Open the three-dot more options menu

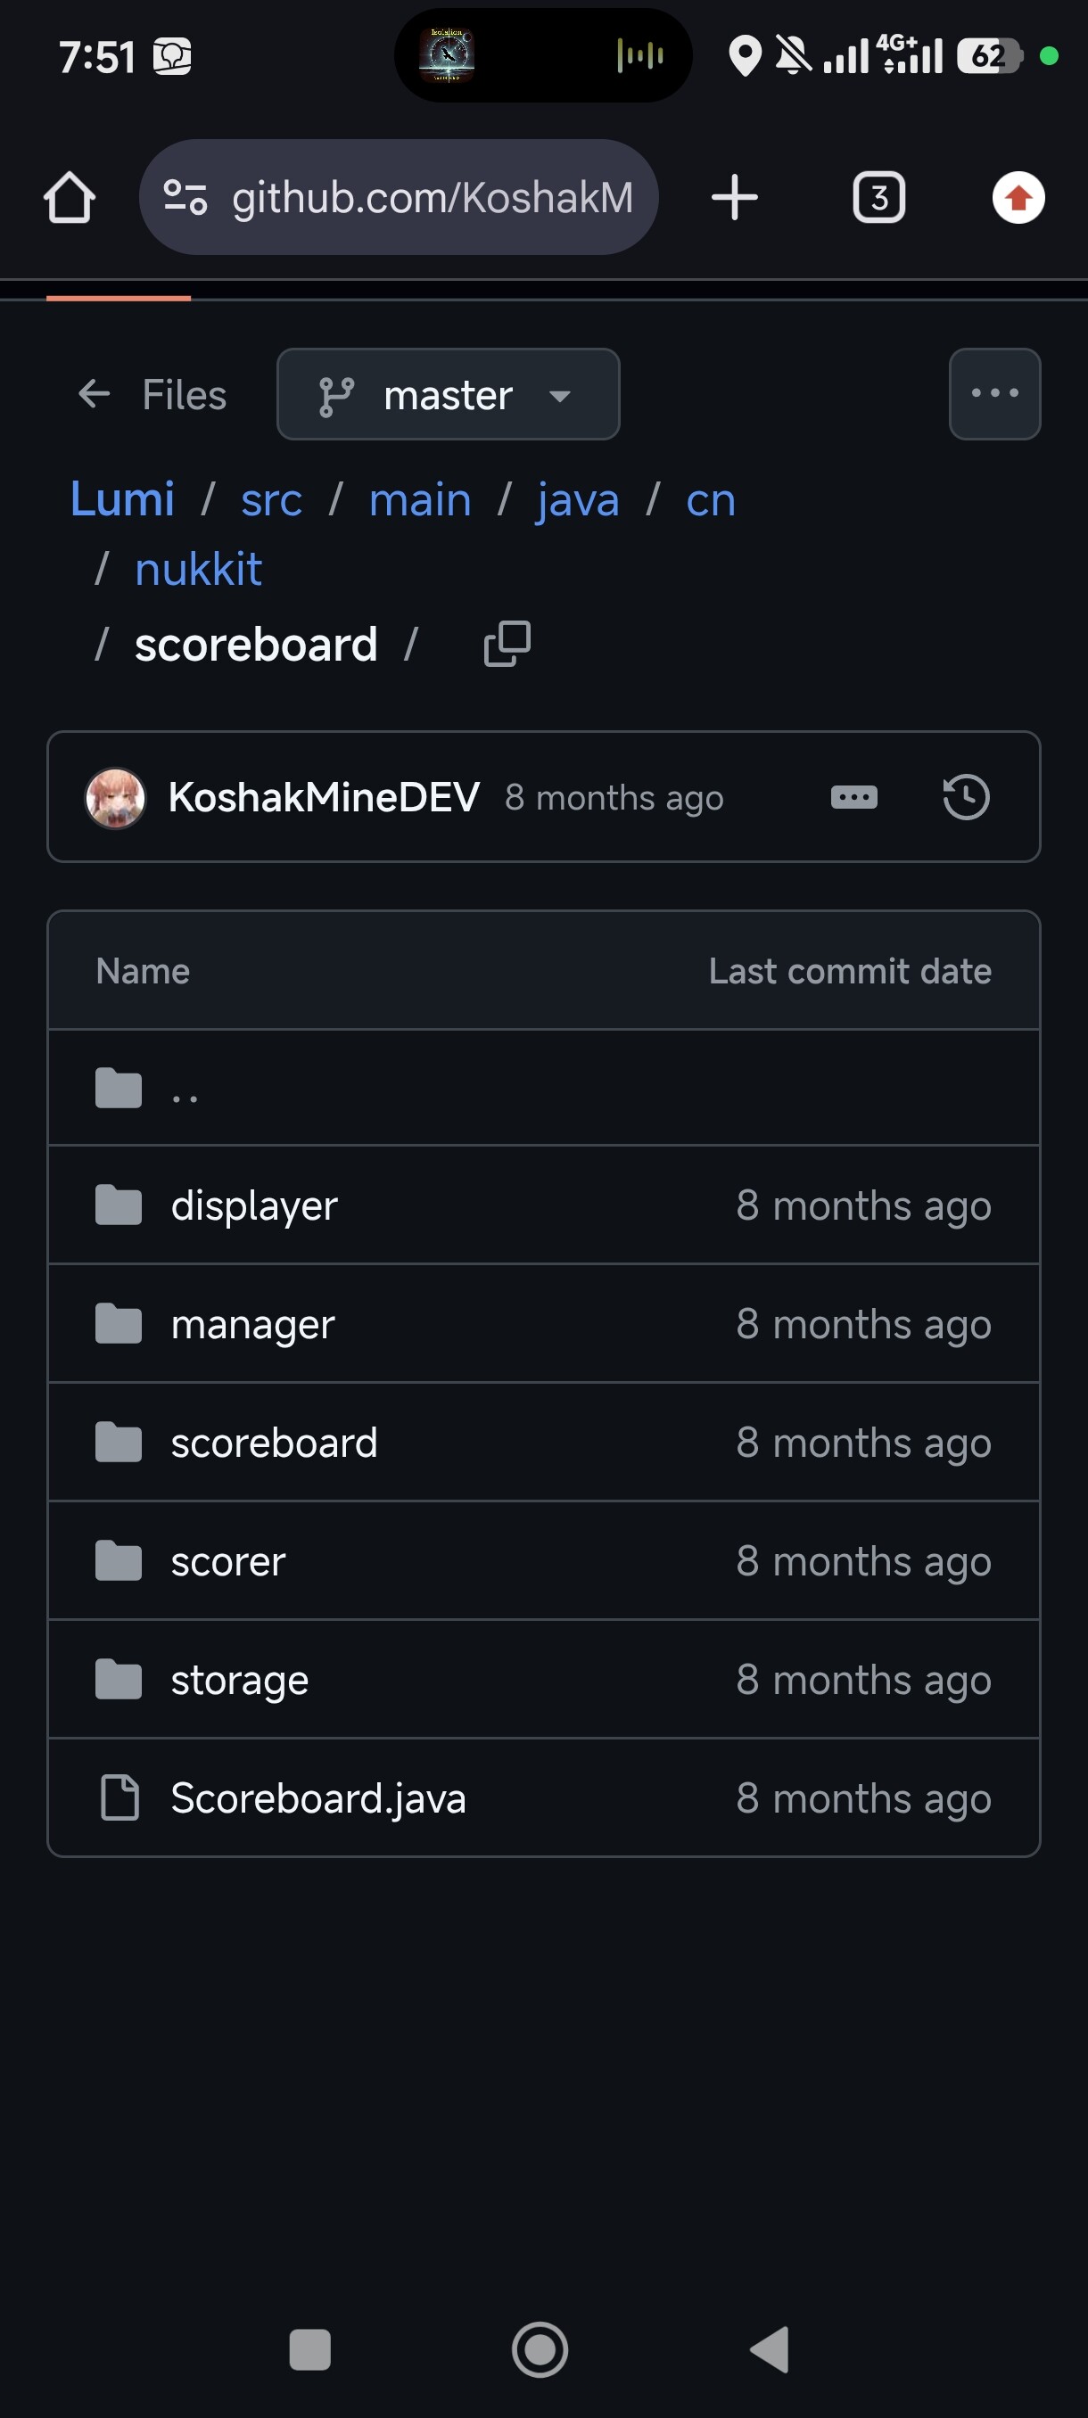click(994, 394)
